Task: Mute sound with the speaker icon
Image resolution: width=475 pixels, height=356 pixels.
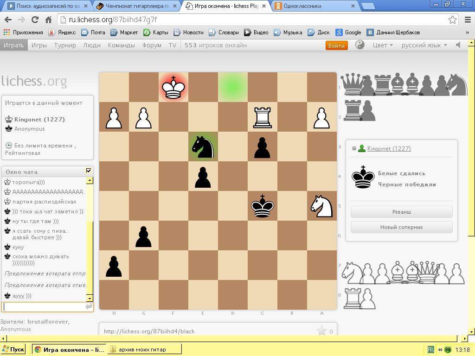Action: point(459,45)
